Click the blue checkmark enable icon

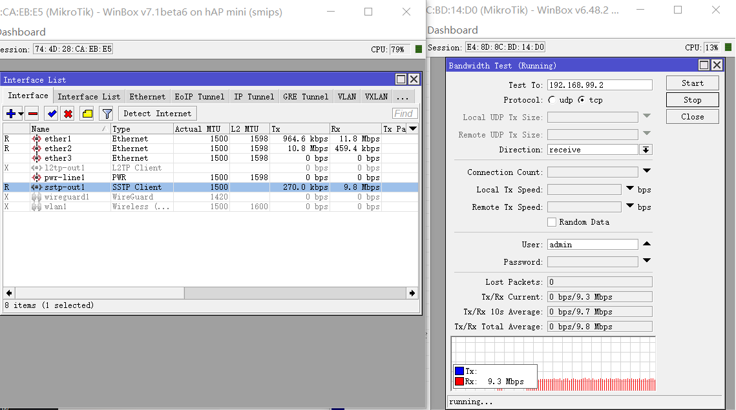click(51, 114)
